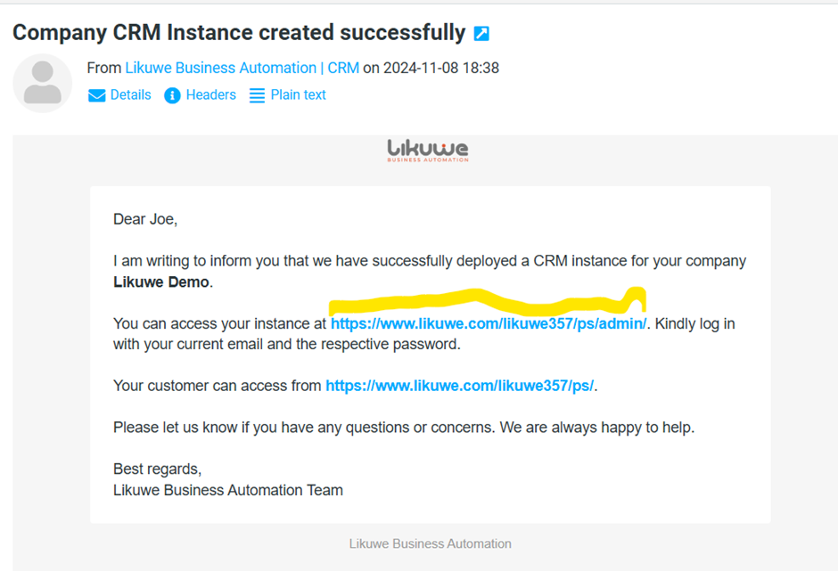Open the likuwe357/ps/admin/ instance link

[489, 323]
